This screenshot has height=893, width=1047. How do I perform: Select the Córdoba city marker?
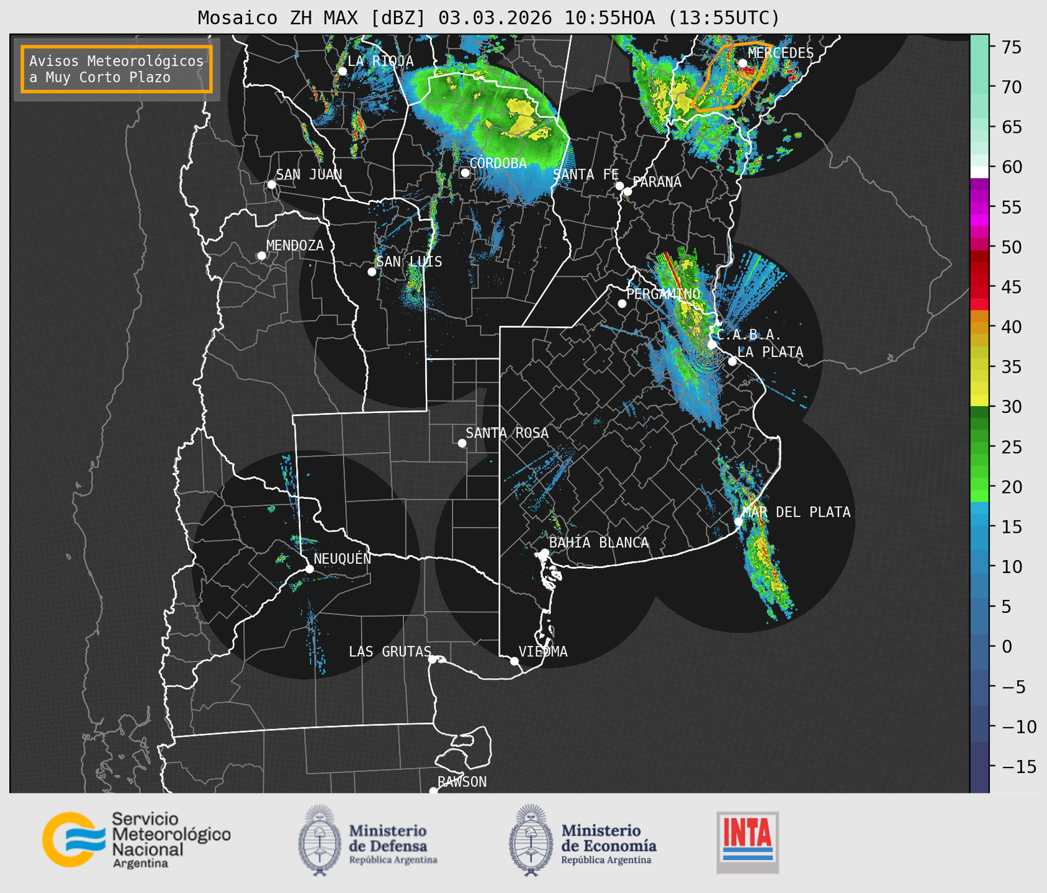click(x=465, y=173)
